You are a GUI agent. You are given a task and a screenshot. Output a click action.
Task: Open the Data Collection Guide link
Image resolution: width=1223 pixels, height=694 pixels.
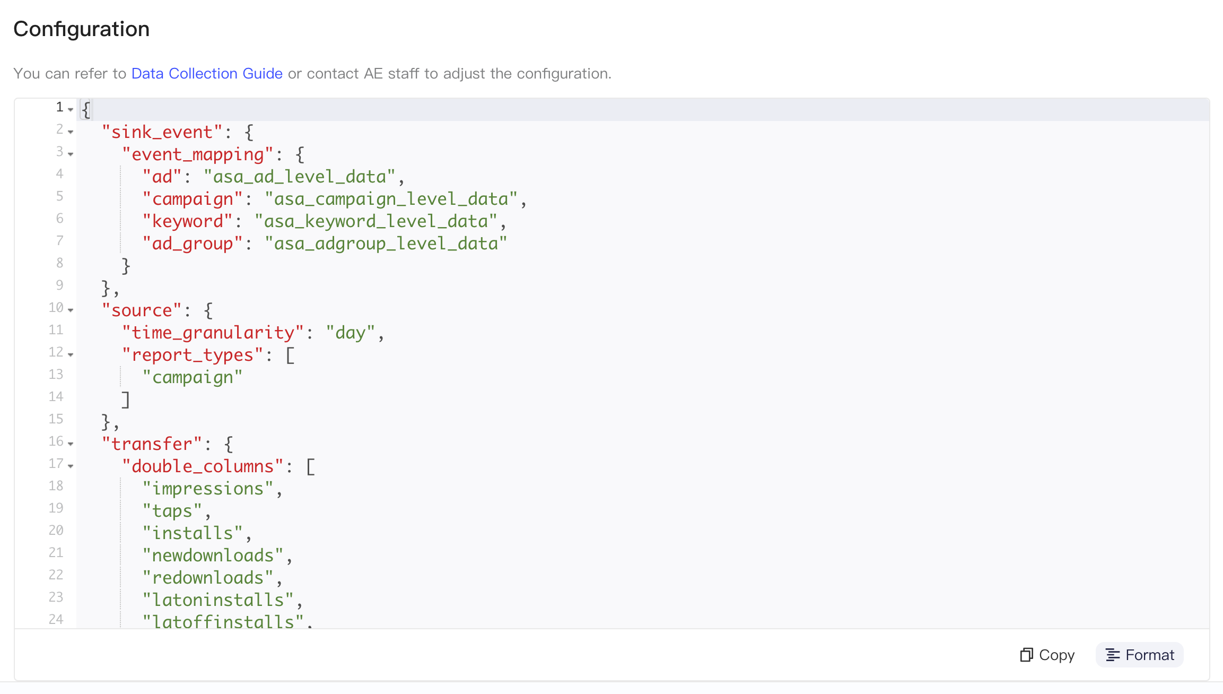tap(207, 73)
